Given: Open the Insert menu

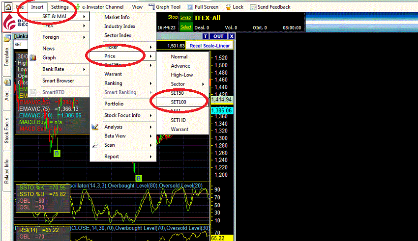Looking at the screenshot, I should point(37,7).
